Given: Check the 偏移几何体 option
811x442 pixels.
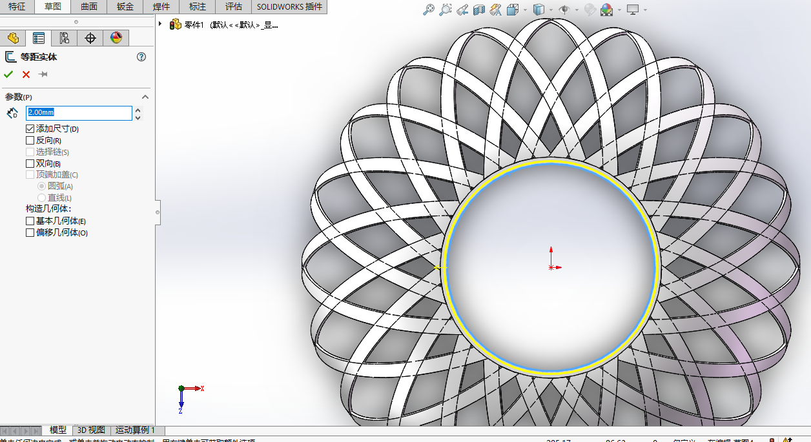Looking at the screenshot, I should 30,232.
